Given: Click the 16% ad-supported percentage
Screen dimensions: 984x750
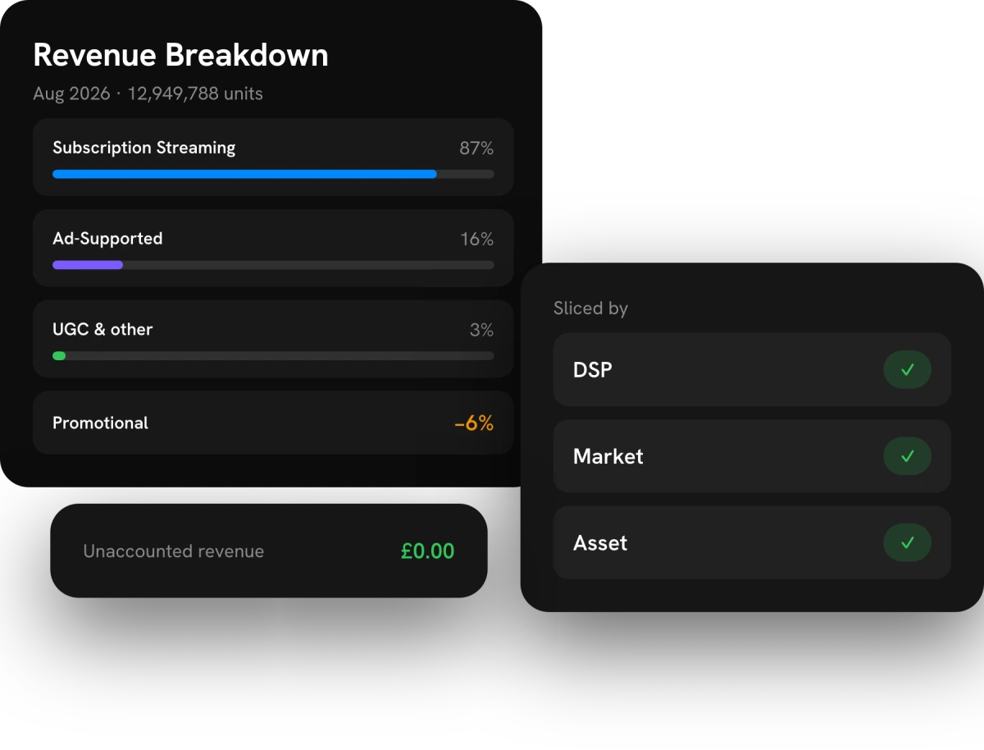Looking at the screenshot, I should [x=477, y=240].
